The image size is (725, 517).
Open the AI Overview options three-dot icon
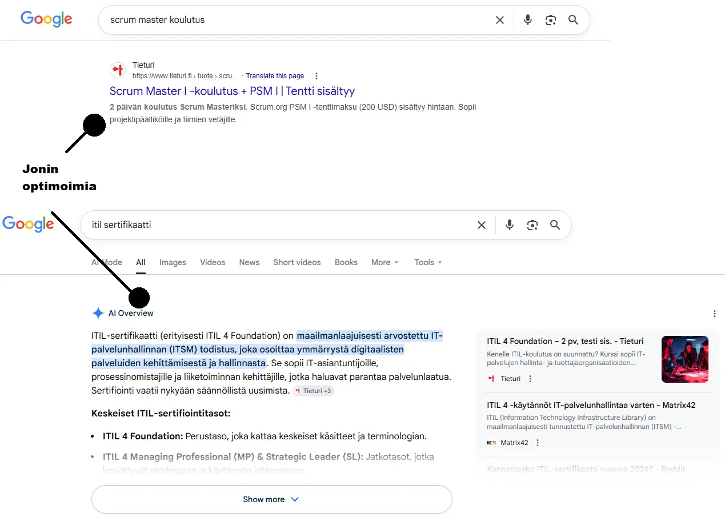pos(714,313)
